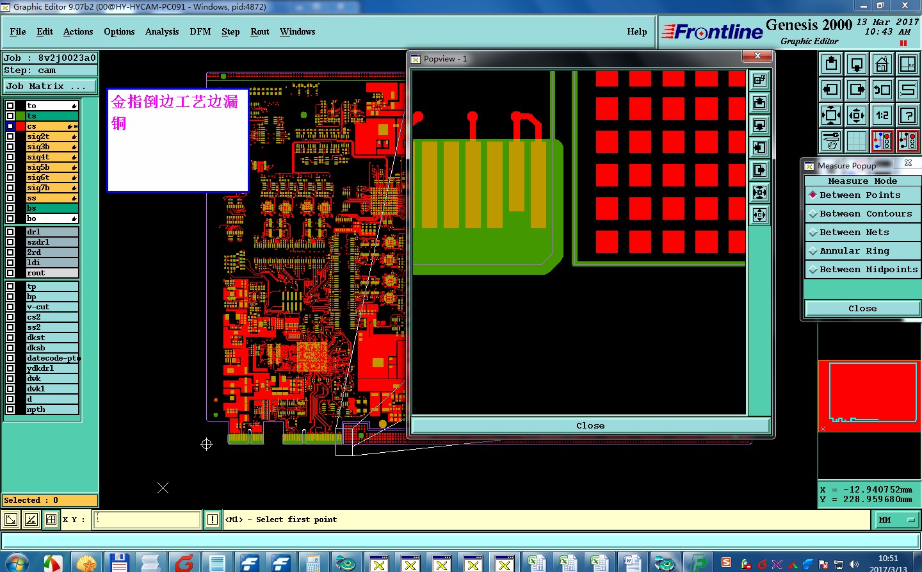Viewport: 922px width, 572px height.
Task: Toggle the checkbox for layer 'to'
Action: [10, 106]
